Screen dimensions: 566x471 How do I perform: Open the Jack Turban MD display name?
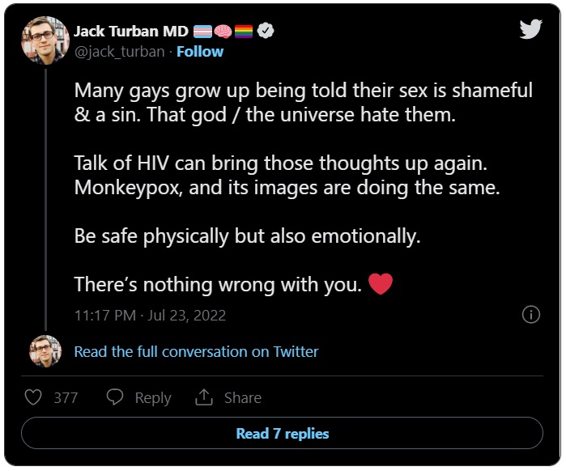(x=131, y=32)
